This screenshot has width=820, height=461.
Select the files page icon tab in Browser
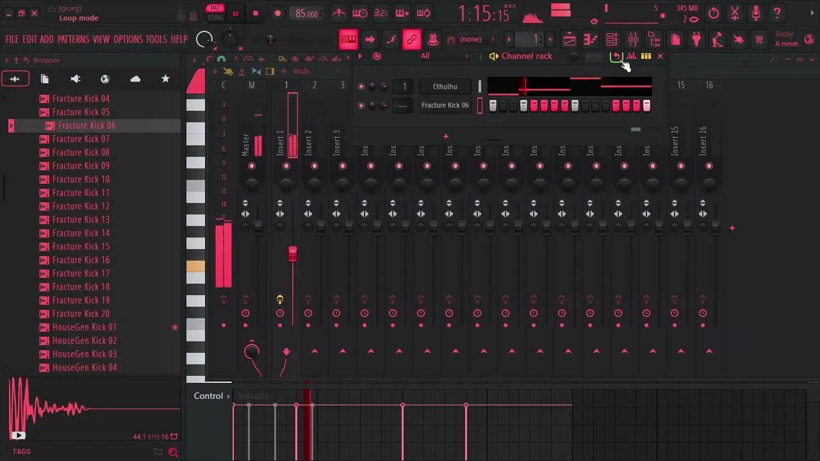click(45, 79)
